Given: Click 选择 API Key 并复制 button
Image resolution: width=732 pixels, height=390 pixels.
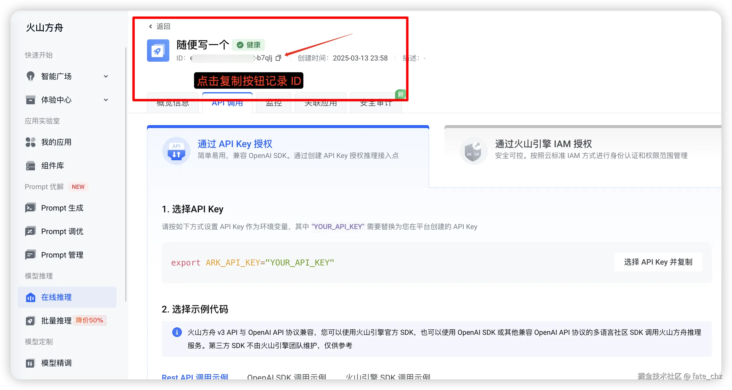Looking at the screenshot, I should (658, 262).
